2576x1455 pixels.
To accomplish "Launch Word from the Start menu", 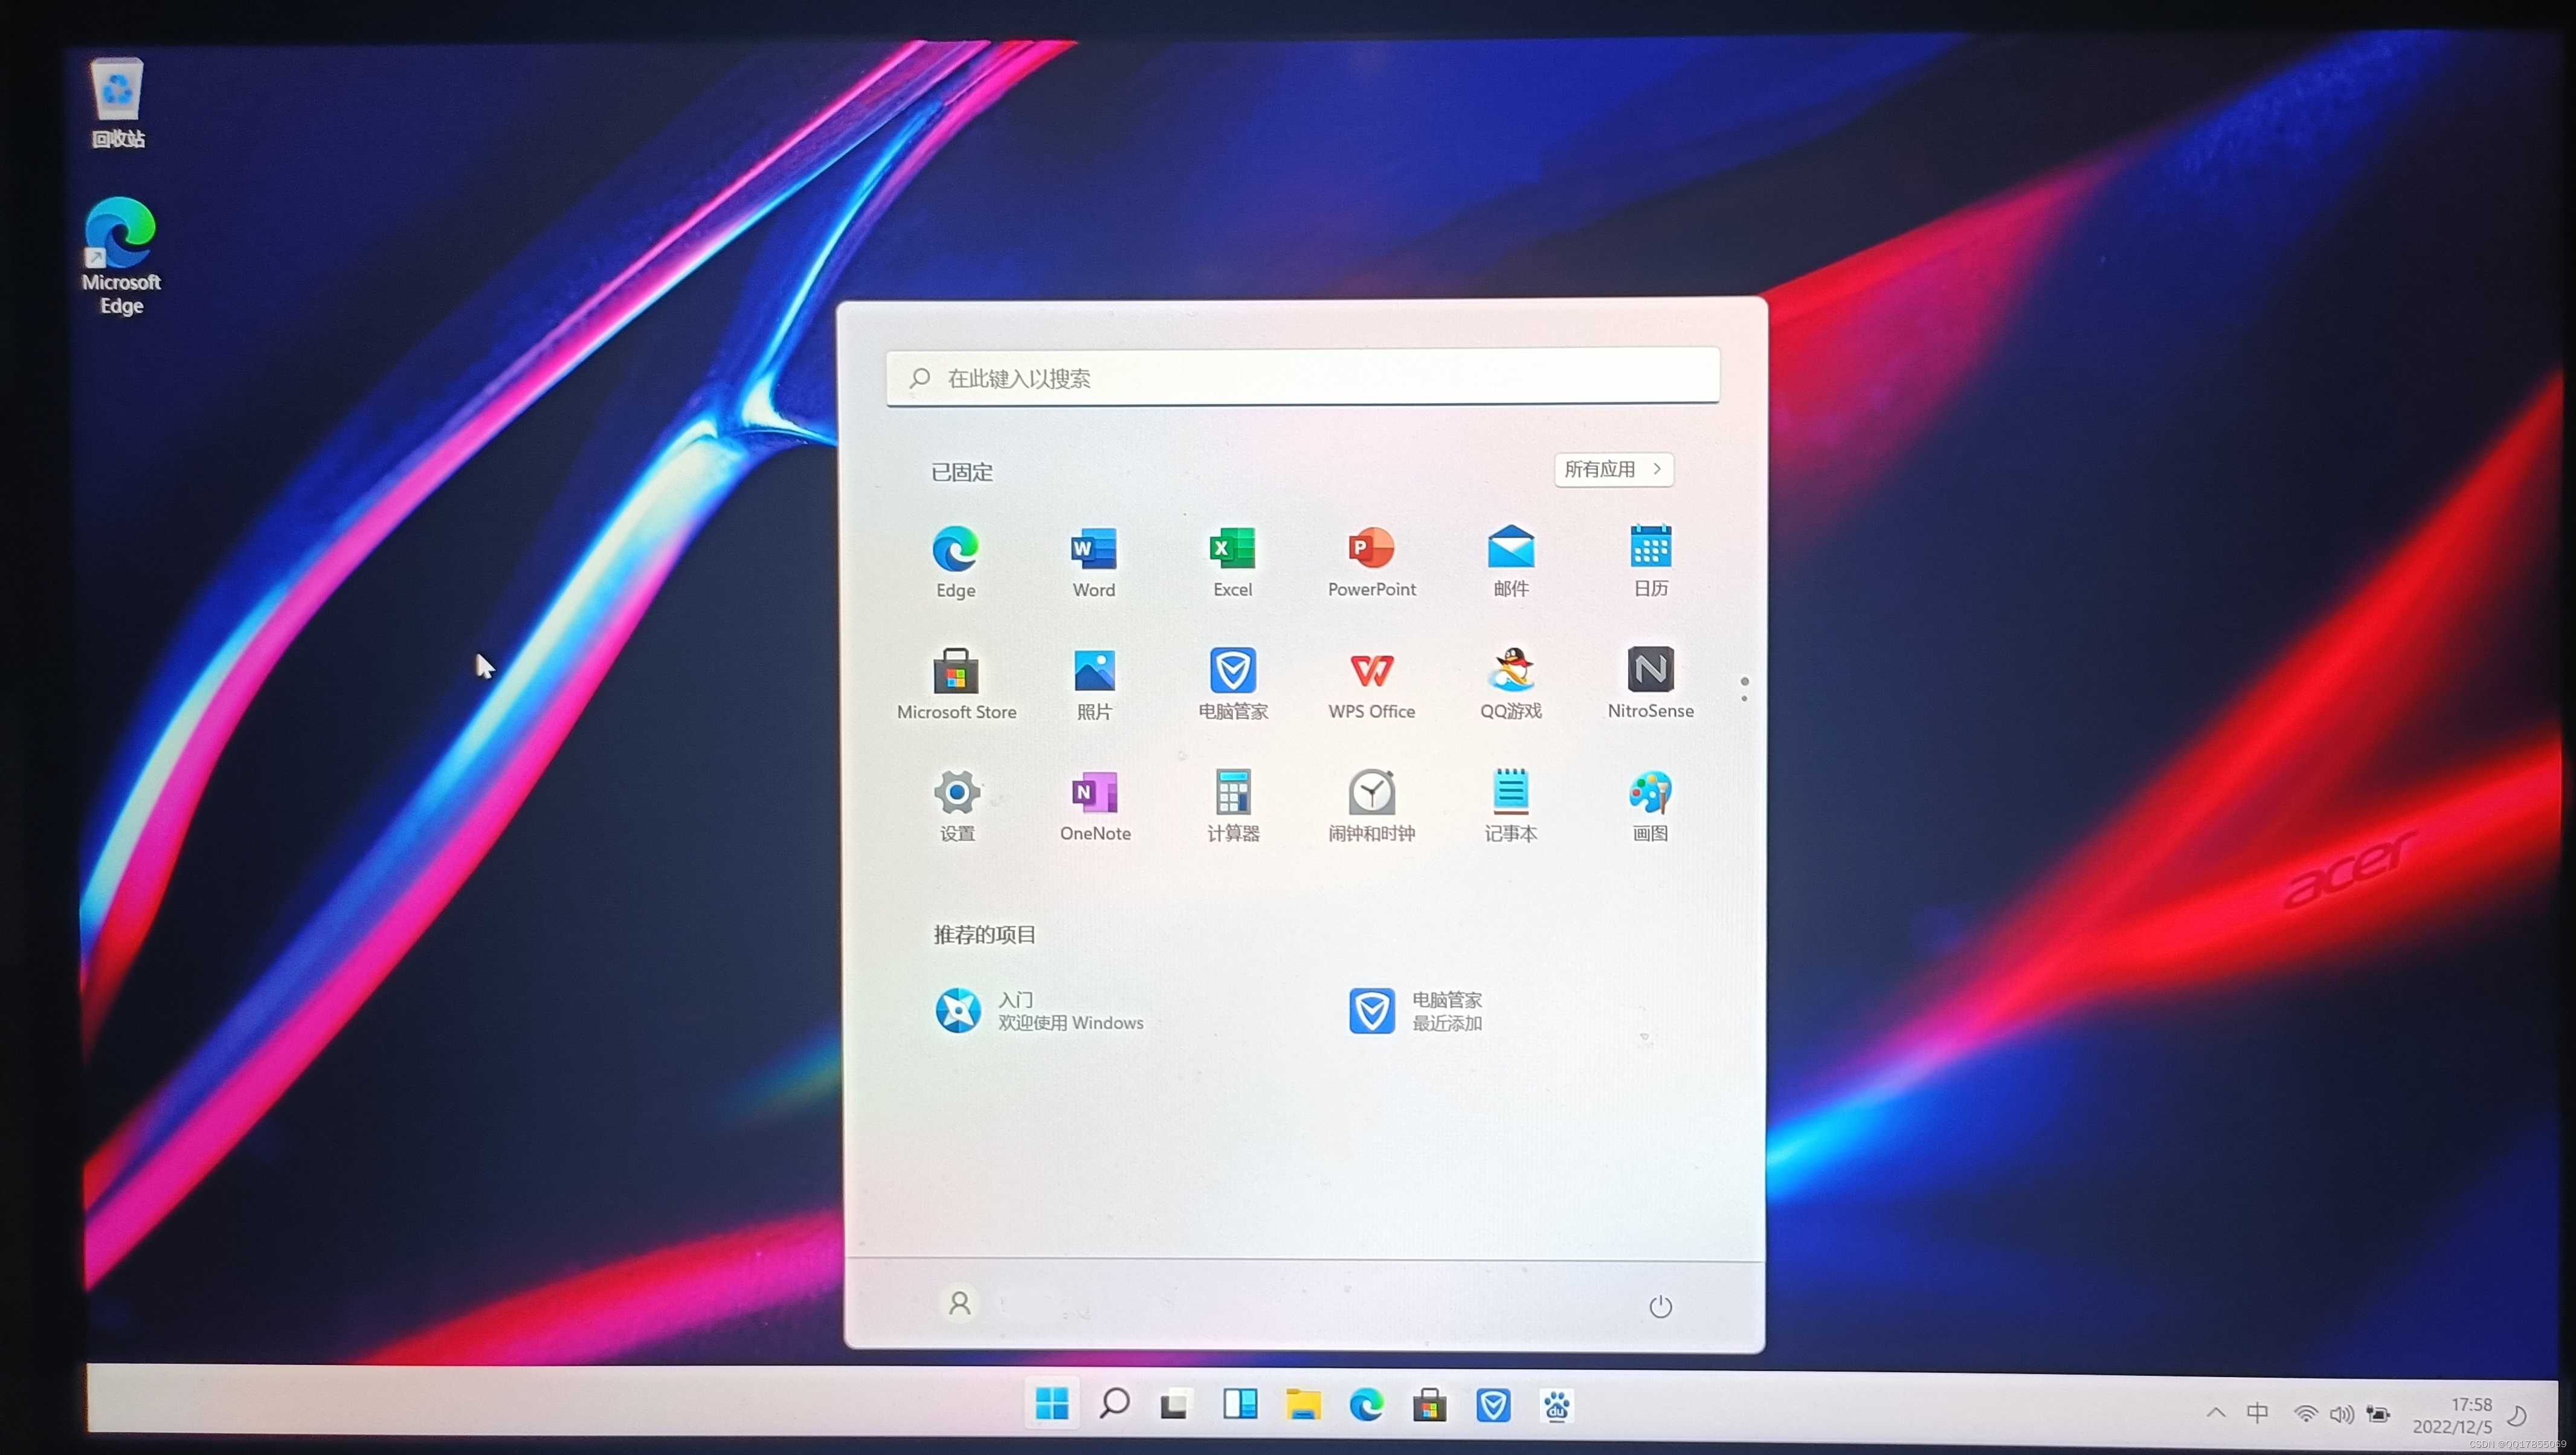I will click(x=1094, y=561).
